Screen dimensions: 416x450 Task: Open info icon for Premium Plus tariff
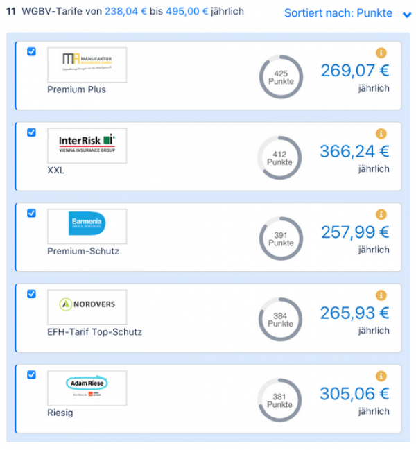381,53
